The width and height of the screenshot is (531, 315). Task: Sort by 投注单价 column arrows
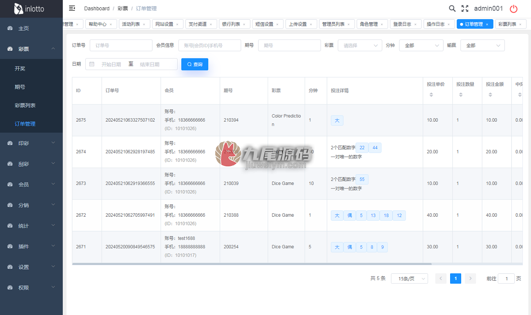pyautogui.click(x=431, y=95)
